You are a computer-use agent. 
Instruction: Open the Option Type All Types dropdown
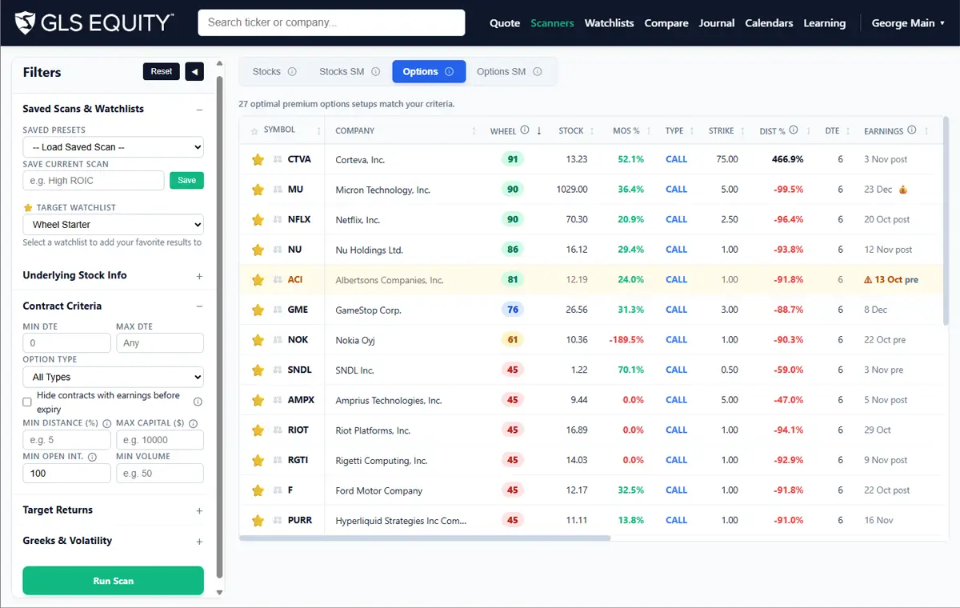click(113, 377)
